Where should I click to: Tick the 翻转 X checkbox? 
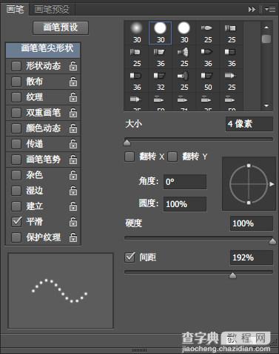pyautogui.click(x=130, y=157)
